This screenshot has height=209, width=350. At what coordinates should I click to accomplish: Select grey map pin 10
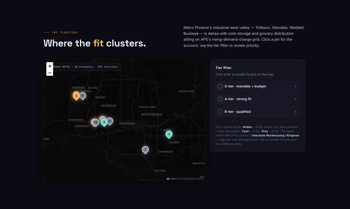point(96,122)
